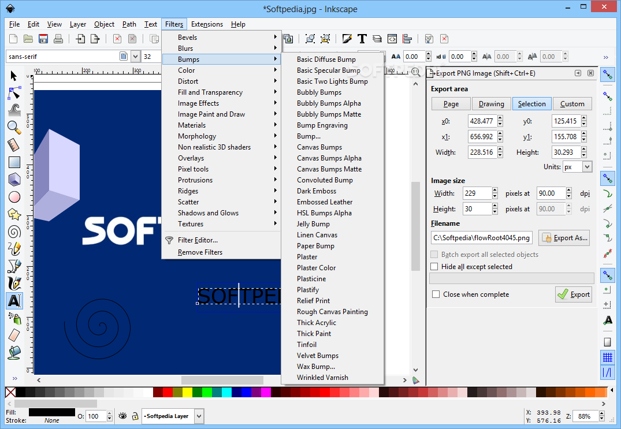Click the Save document icon
The height and width of the screenshot is (429, 621).
point(43,39)
